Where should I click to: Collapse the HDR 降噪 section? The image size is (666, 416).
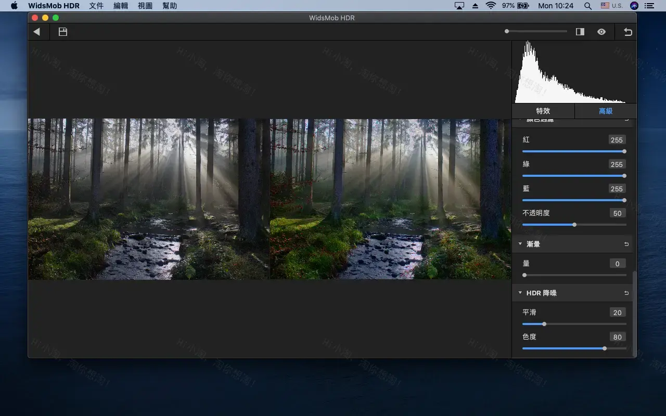pyautogui.click(x=520, y=293)
